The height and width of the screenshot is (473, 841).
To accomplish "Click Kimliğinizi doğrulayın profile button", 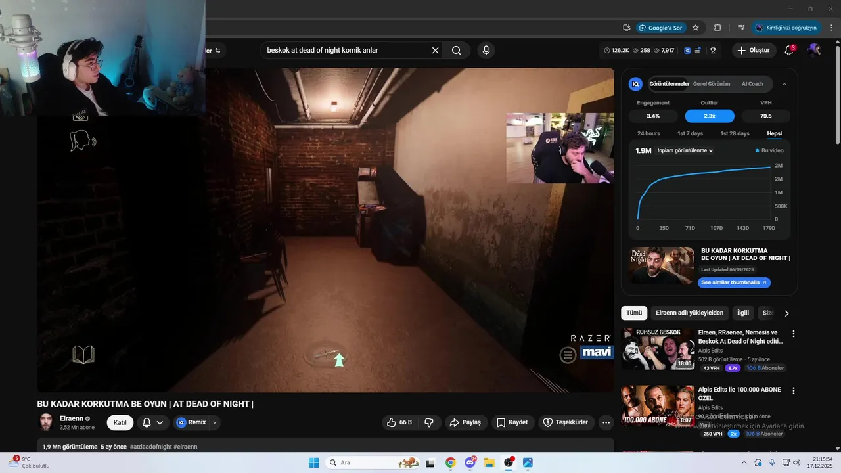I will coord(786,28).
